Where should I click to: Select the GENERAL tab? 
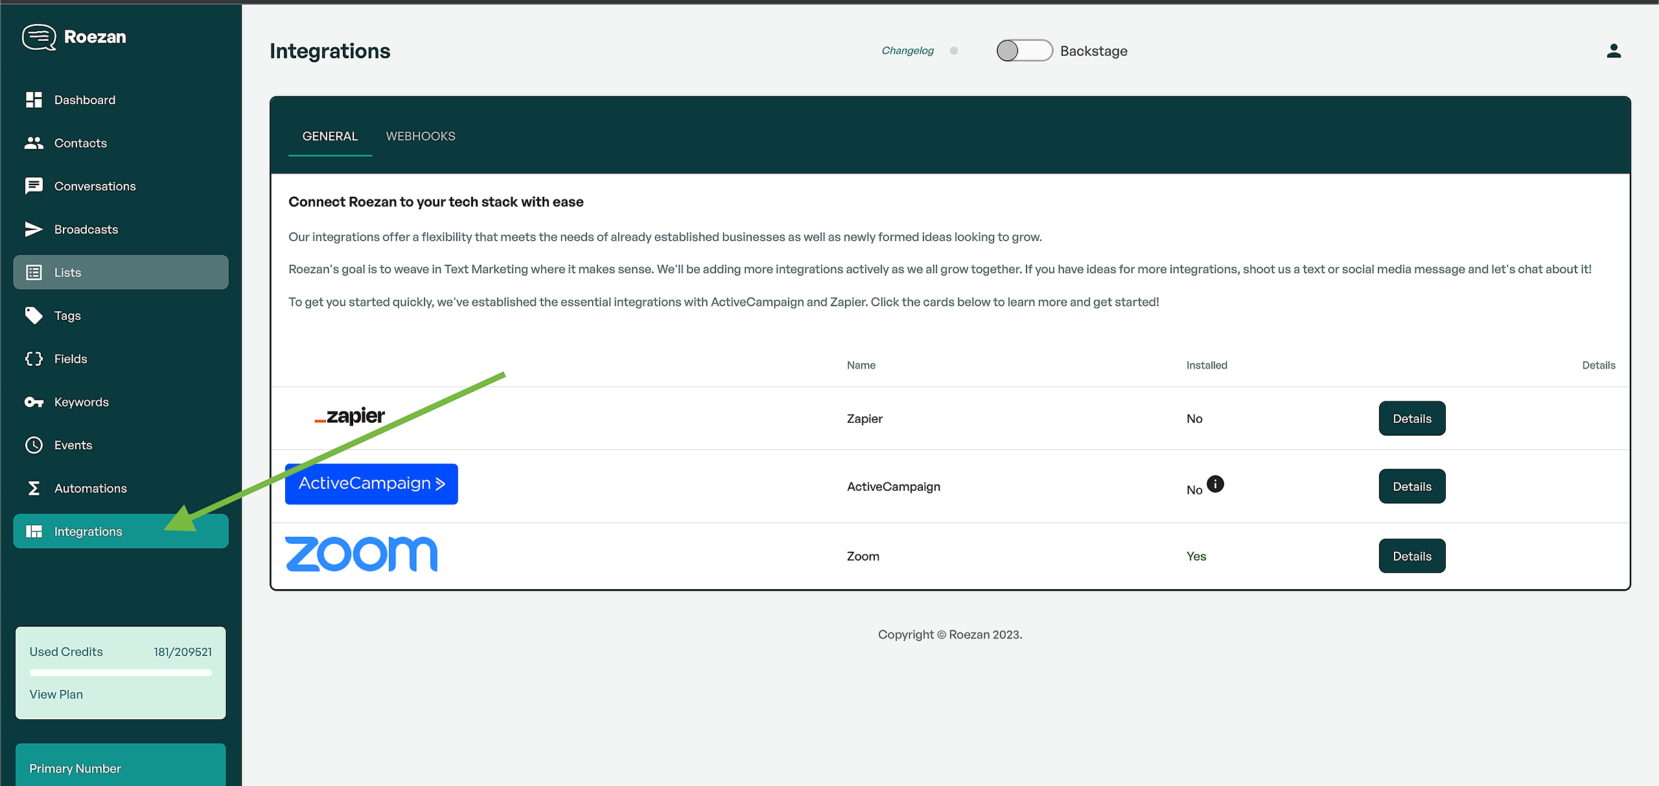pyautogui.click(x=330, y=137)
